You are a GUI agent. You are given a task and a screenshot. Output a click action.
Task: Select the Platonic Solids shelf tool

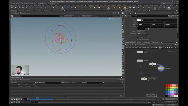point(63,8)
